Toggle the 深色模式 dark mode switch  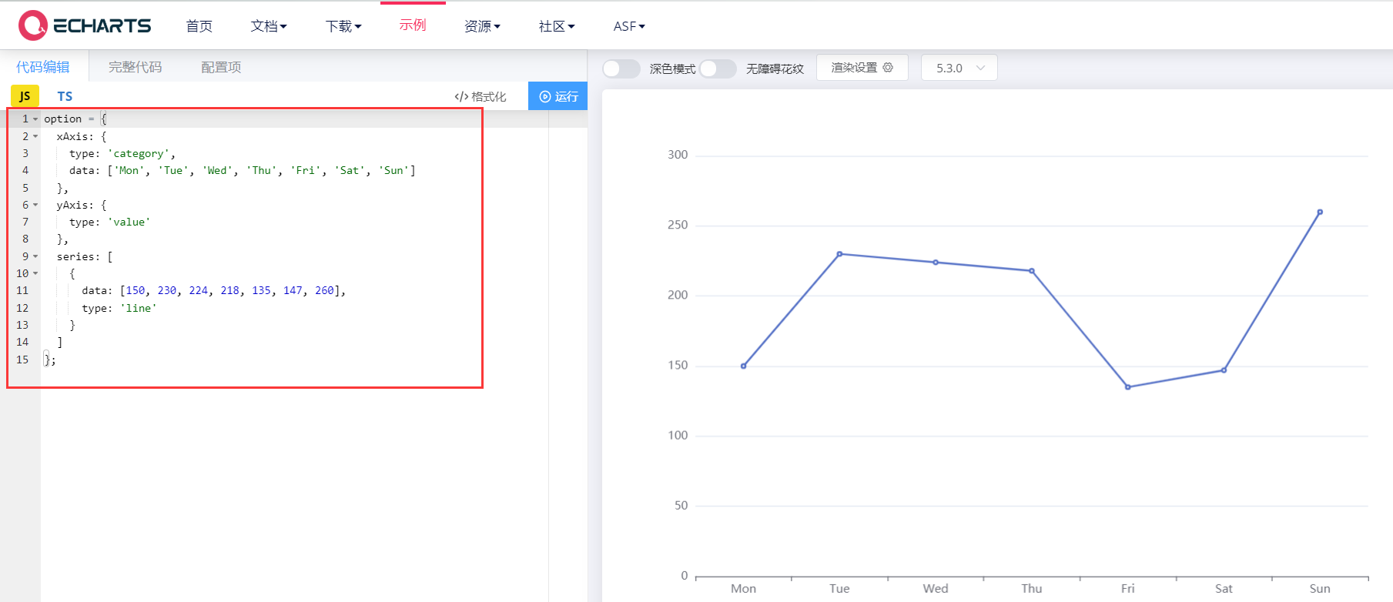tap(621, 69)
